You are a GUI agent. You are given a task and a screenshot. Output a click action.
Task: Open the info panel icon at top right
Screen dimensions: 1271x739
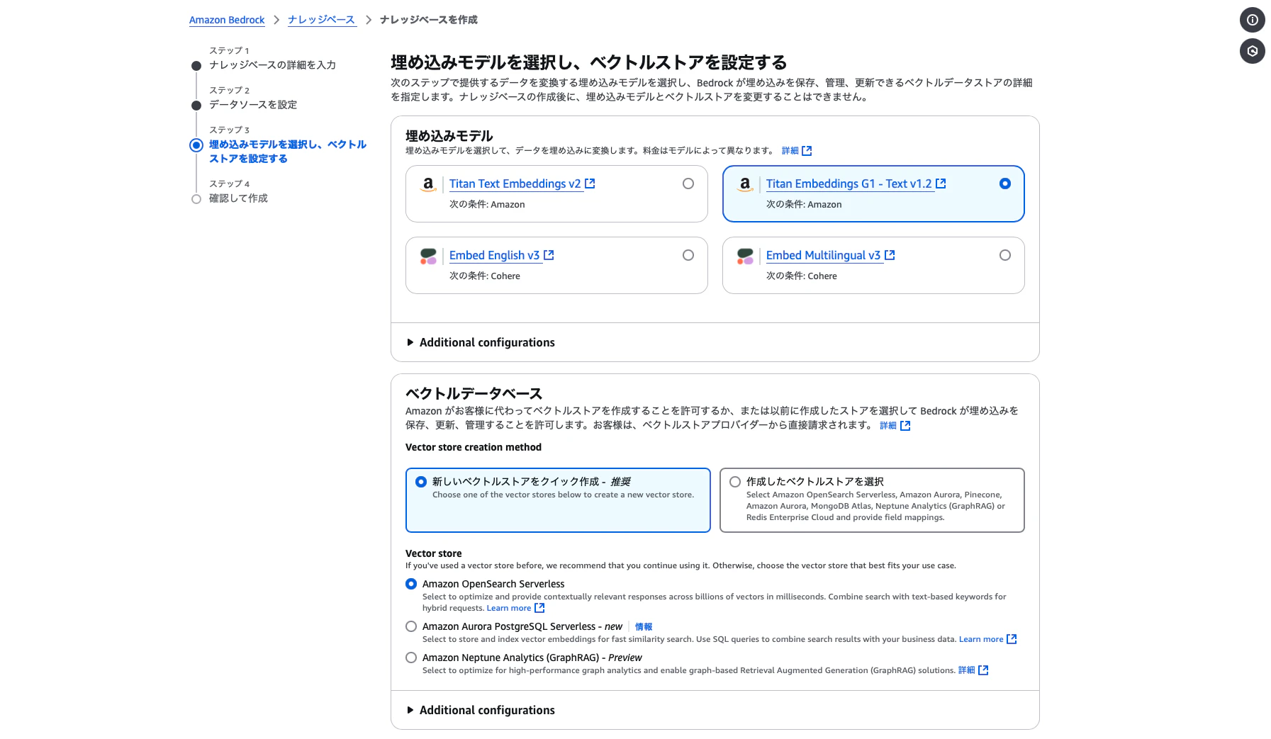(x=1252, y=20)
